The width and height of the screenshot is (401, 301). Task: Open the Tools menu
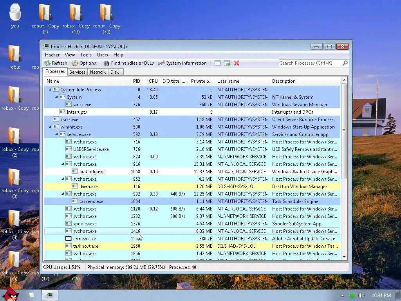[x=86, y=55]
